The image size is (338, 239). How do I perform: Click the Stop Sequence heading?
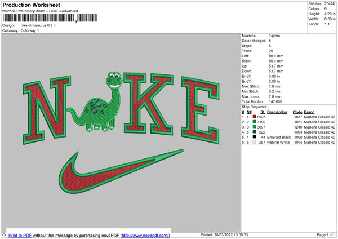(x=255, y=107)
